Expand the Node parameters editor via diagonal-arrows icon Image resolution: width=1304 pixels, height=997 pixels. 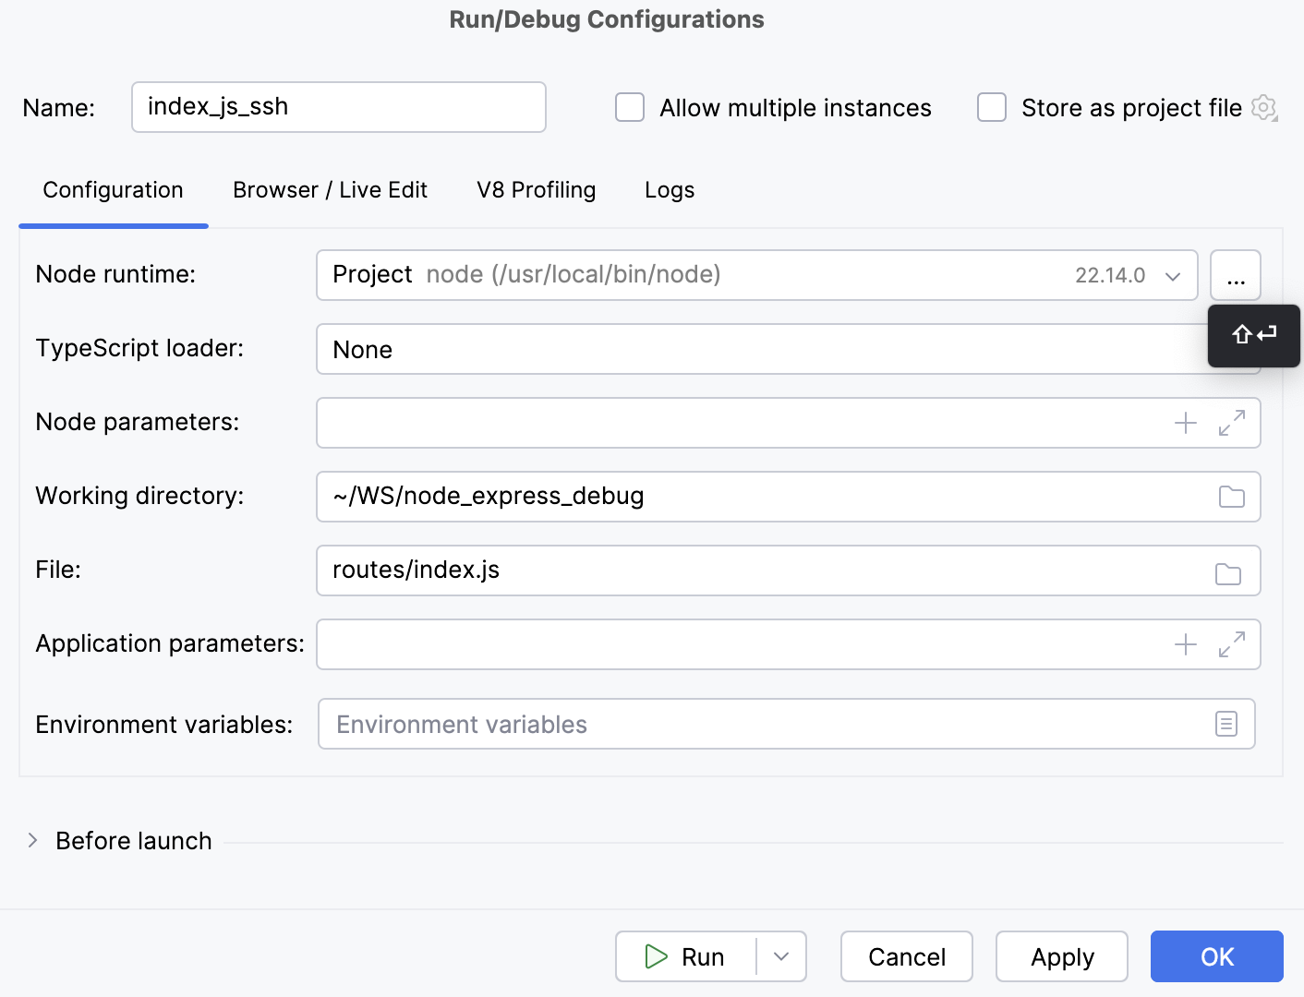1230,423
